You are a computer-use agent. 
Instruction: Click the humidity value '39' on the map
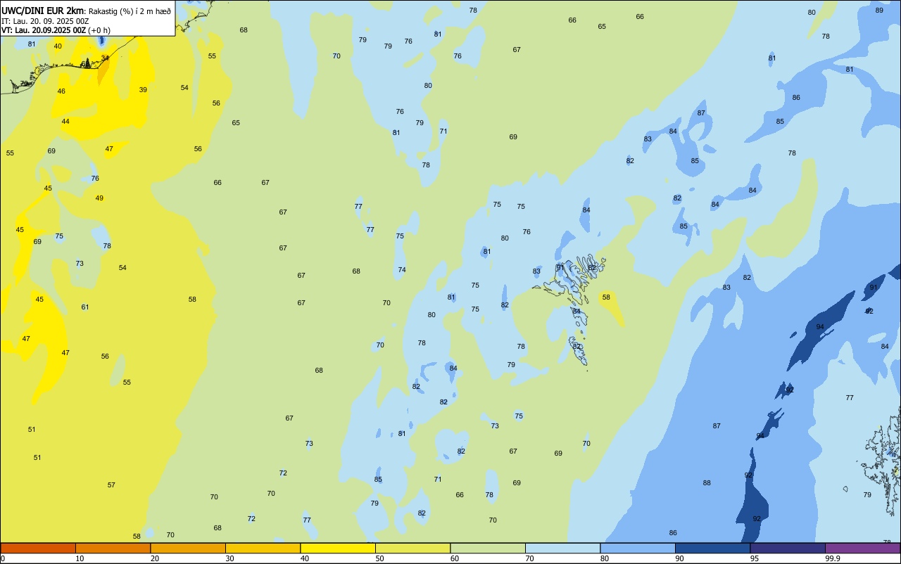[143, 89]
